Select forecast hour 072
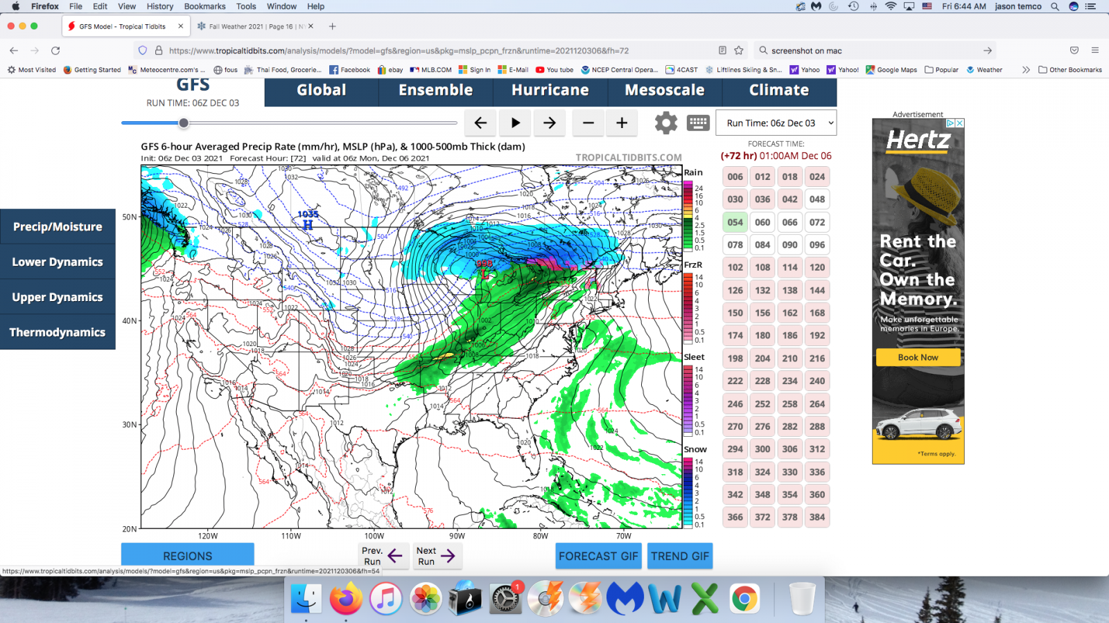Viewport: 1109px width, 623px height. tap(817, 222)
